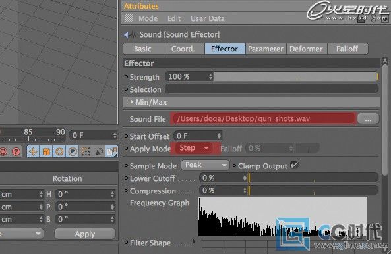The height and width of the screenshot is (254, 391).
Task: Toggle the Filter Shape animation dot
Action: click(126, 243)
